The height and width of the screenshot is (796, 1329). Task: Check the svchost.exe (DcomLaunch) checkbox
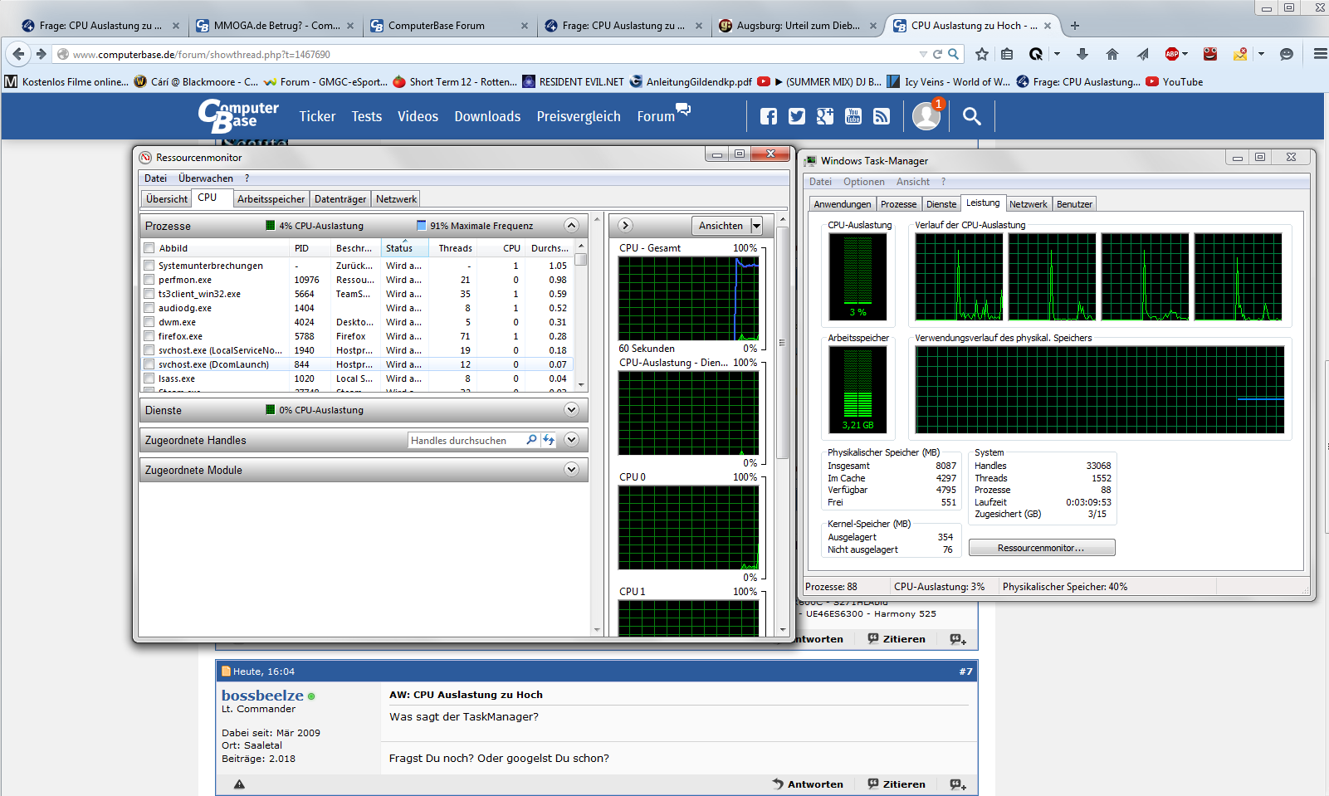point(149,364)
